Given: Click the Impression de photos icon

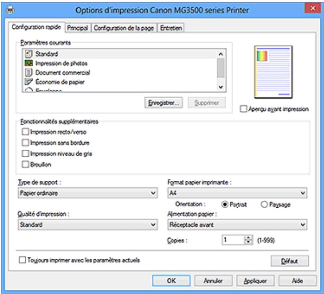Looking at the screenshot, I should pos(29,63).
